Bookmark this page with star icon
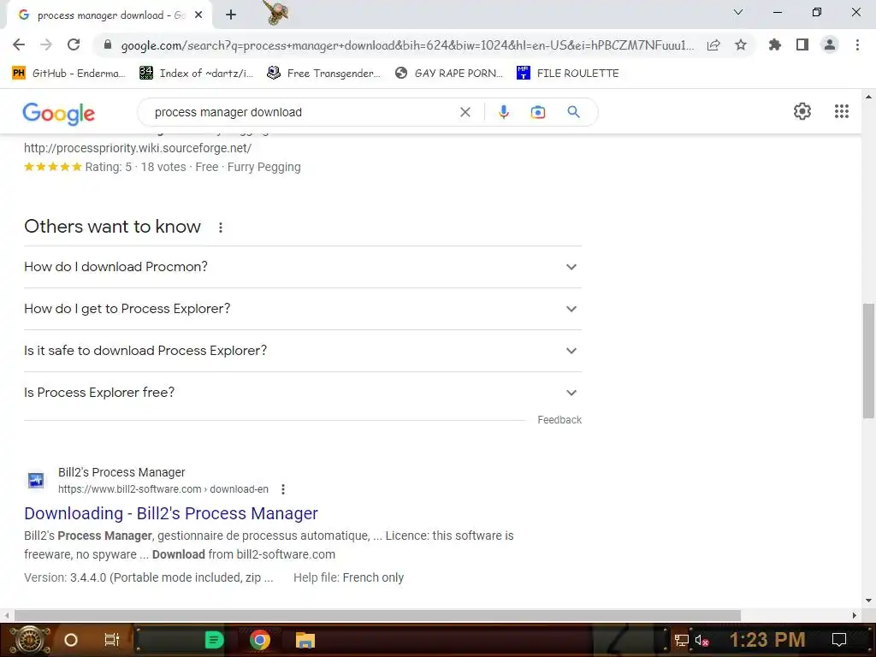Image resolution: width=876 pixels, height=657 pixels. point(741,45)
